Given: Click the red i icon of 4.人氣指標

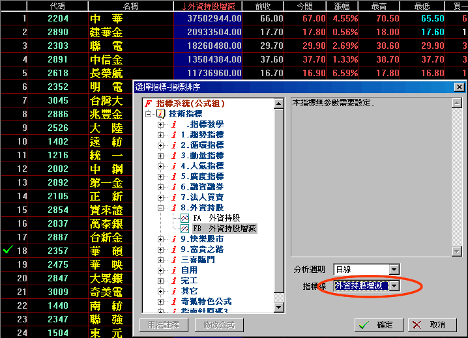Looking at the screenshot, I should pos(174,166).
